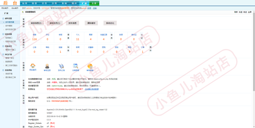Click the 系统优化 button
This screenshot has height=128, width=255.
pyautogui.click(x=110, y=23)
